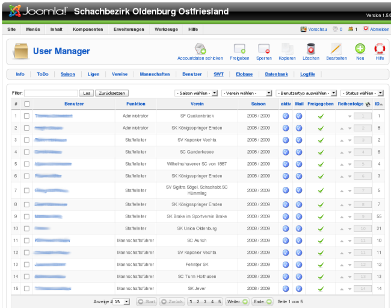Click the Freigeben toolbar icon

tap(239, 49)
